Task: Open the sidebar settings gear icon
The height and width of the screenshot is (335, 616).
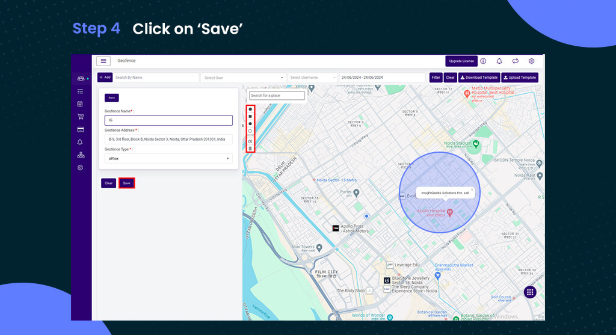Action: (80, 168)
